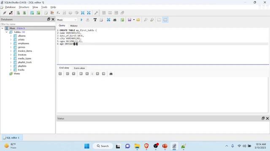This screenshot has width=270, height=151.
Task: Open PowerPoint from the taskbar
Action: tap(165, 146)
